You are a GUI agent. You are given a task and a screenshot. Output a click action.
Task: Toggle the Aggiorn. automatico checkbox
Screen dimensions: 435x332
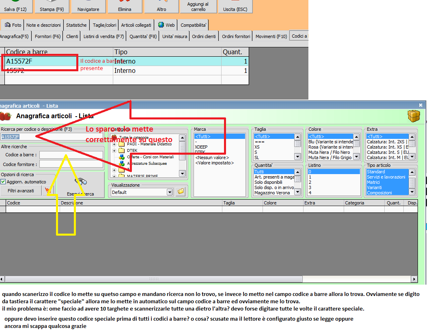coord(3,182)
